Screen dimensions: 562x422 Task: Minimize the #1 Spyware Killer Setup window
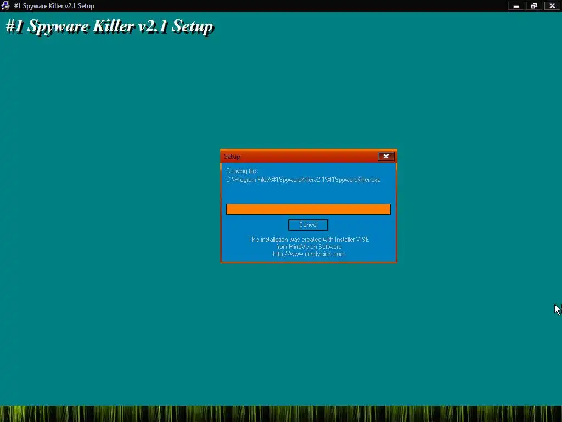[516, 6]
